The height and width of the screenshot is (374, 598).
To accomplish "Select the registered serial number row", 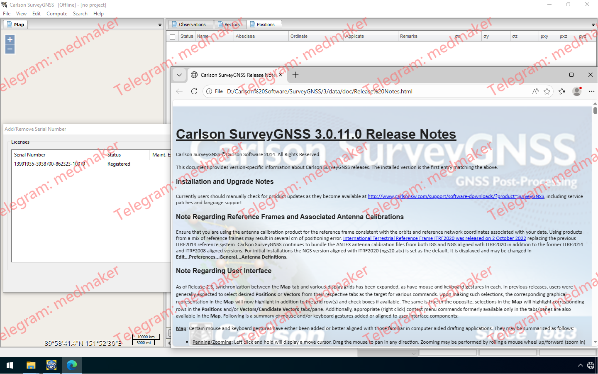I will point(50,164).
